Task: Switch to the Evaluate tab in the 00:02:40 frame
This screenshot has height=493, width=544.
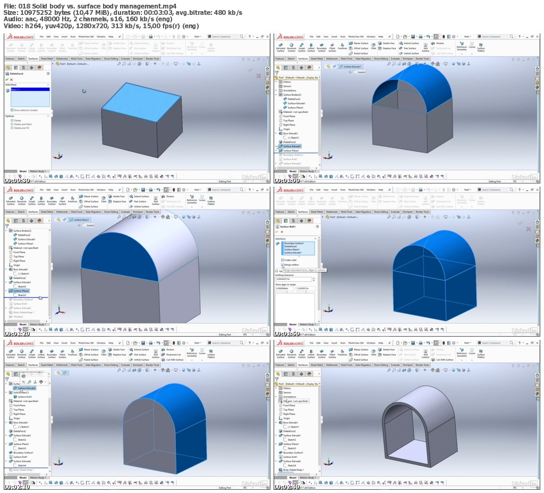Action: tap(395, 365)
